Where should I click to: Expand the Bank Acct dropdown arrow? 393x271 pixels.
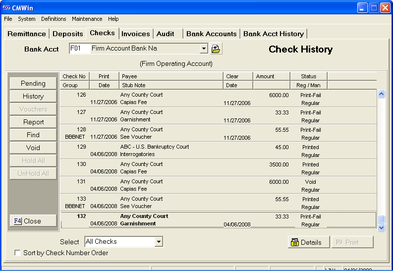click(x=203, y=49)
